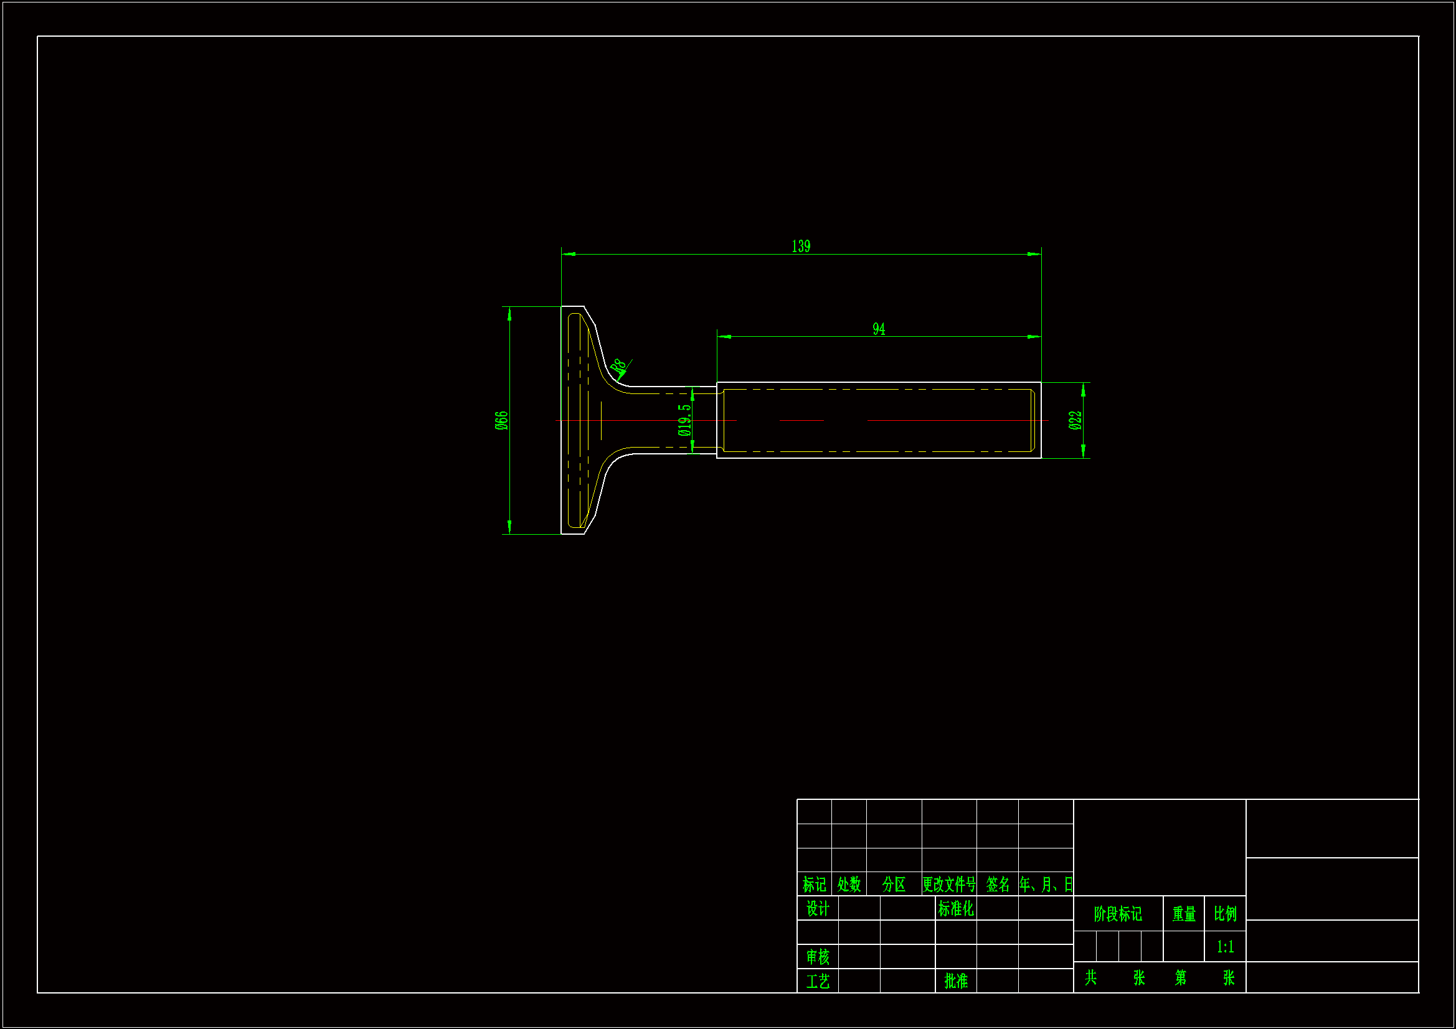Viewport: 1456px width, 1029px height.
Task: Click the 签名 signature column header
Action: click(x=998, y=885)
